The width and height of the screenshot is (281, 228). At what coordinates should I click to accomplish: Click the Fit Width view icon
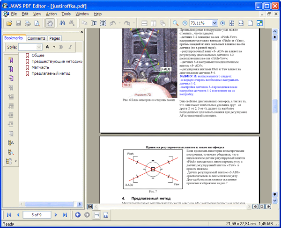[241, 23]
